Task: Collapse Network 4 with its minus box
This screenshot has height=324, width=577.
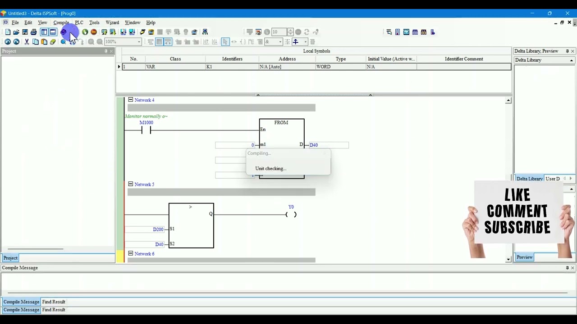Action: coord(130,100)
